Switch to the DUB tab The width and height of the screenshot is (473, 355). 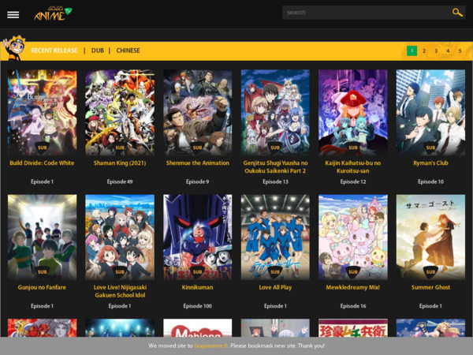(98, 50)
